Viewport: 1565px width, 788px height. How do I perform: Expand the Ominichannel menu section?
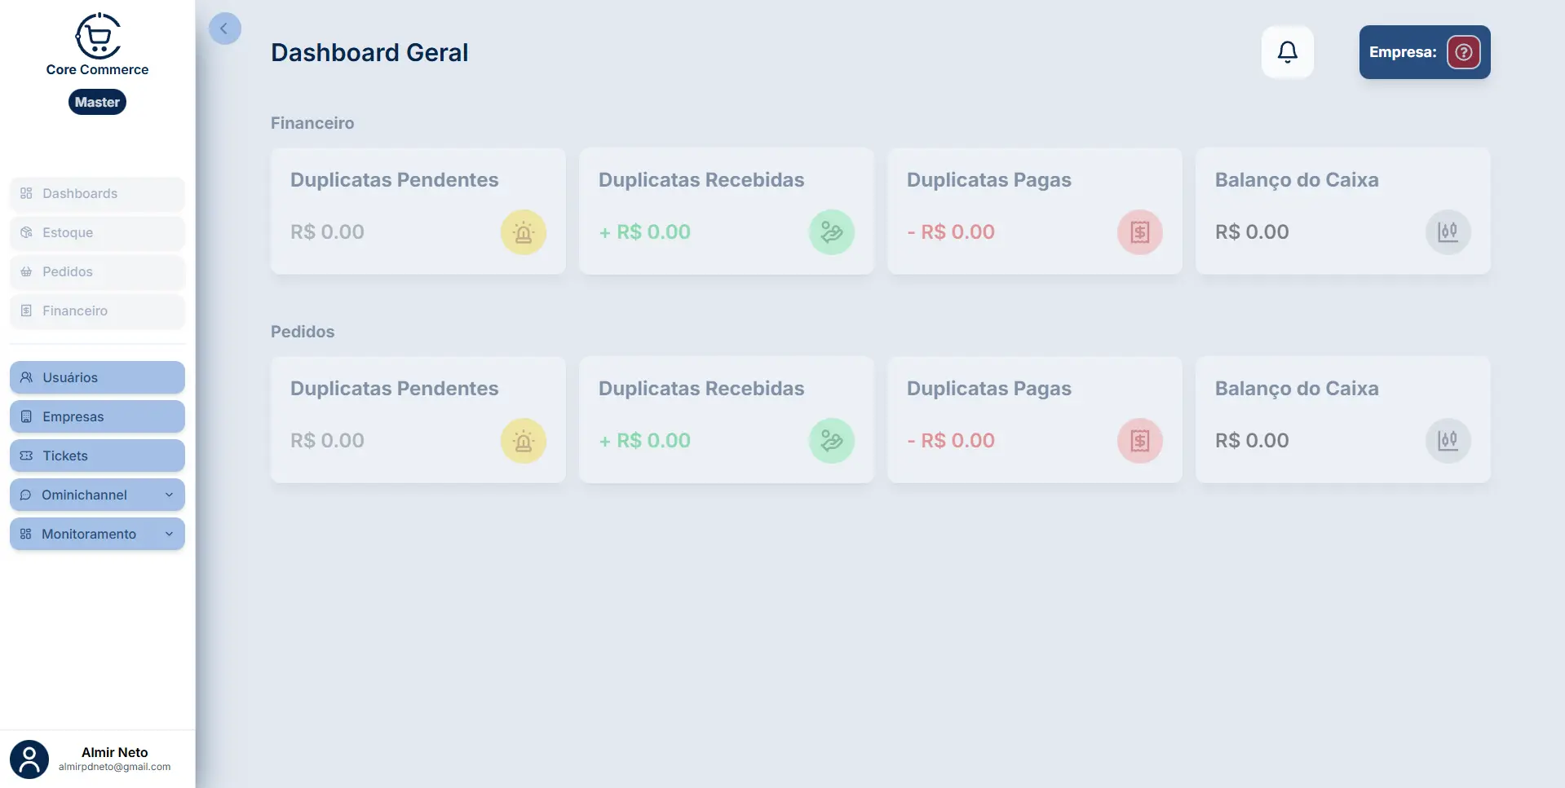(x=97, y=495)
